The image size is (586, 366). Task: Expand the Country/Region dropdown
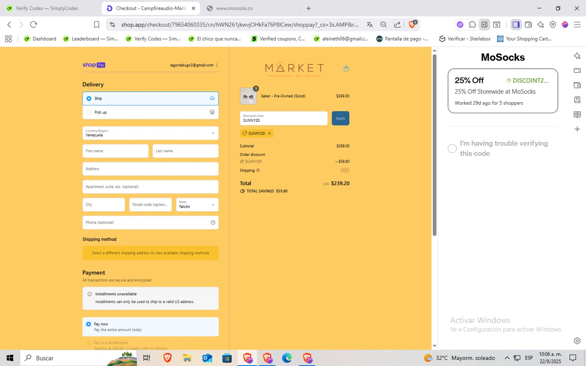coord(150,133)
